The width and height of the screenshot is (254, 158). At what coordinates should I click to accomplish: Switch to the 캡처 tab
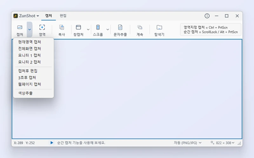[49, 16]
